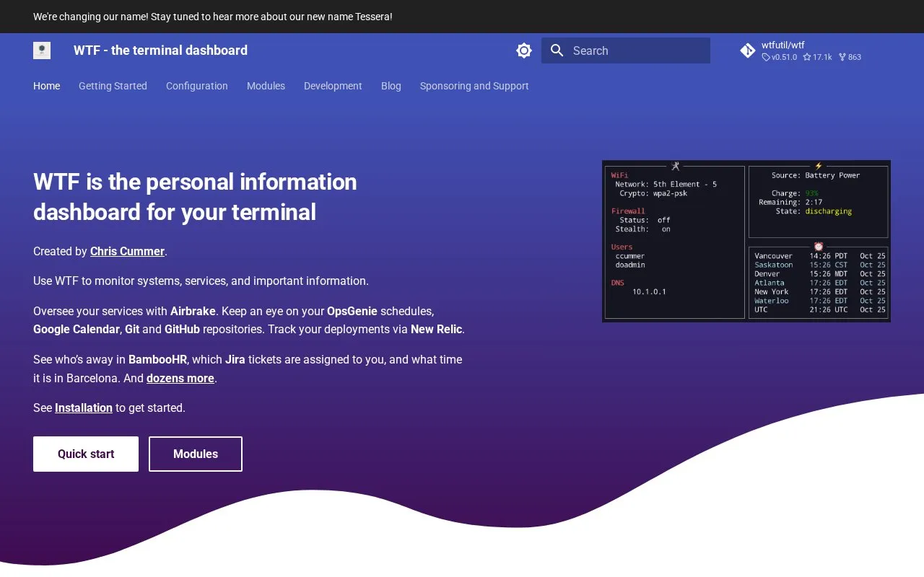Follow the Chris Cummer link
924x577 pixels.
pyautogui.click(x=127, y=251)
